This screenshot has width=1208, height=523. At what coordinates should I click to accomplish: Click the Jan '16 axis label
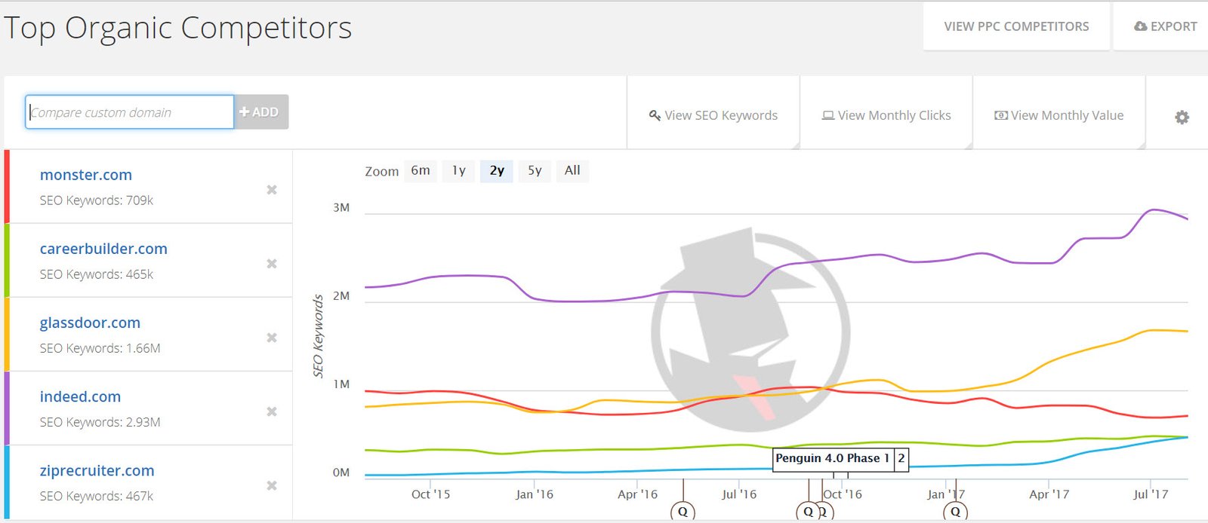pyautogui.click(x=535, y=494)
